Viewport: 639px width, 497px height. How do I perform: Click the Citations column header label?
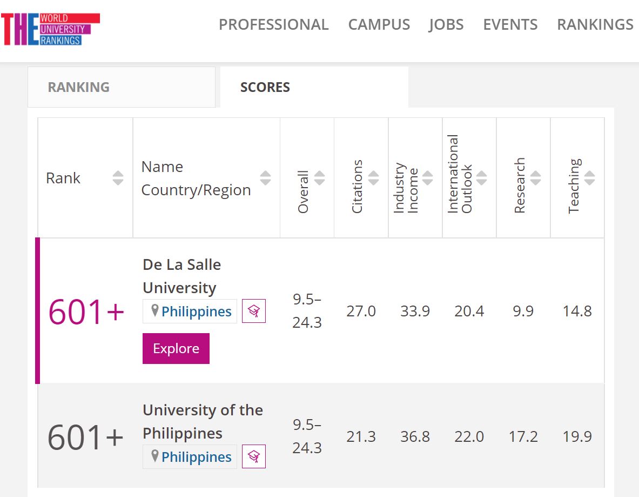coord(357,187)
